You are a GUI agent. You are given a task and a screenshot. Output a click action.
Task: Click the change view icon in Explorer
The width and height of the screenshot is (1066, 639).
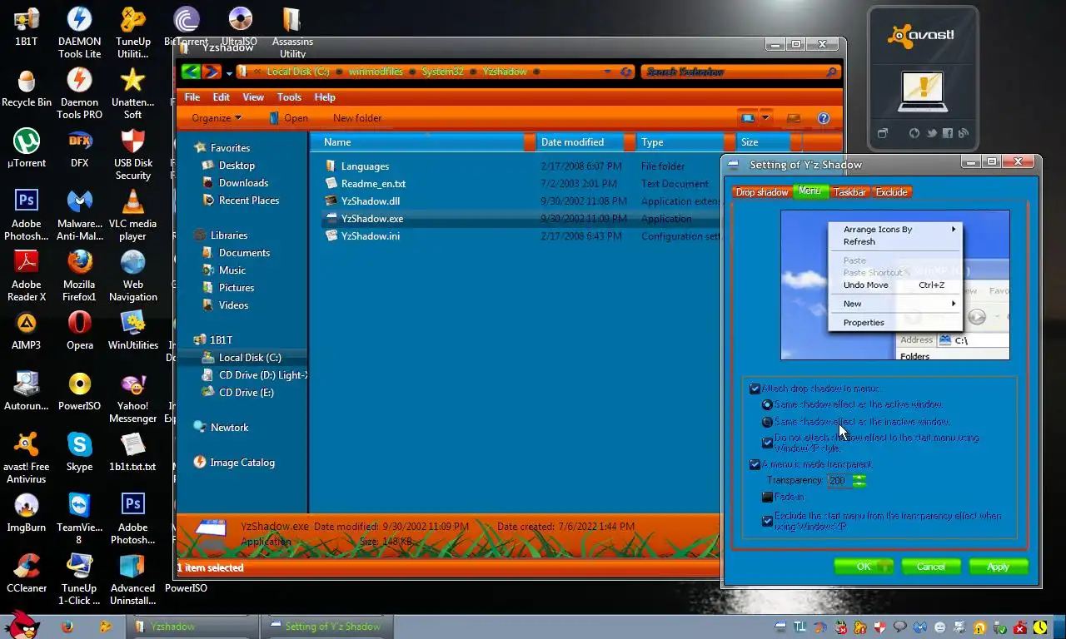click(748, 118)
